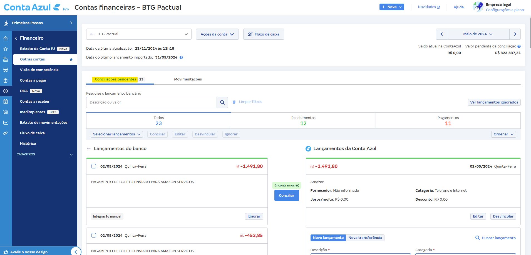Filter by Pagamentos 11 tab

(448, 121)
